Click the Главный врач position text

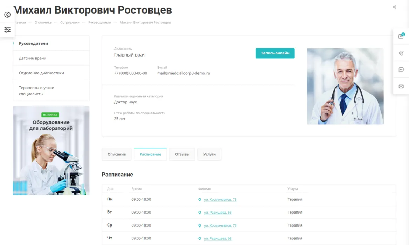(130, 54)
